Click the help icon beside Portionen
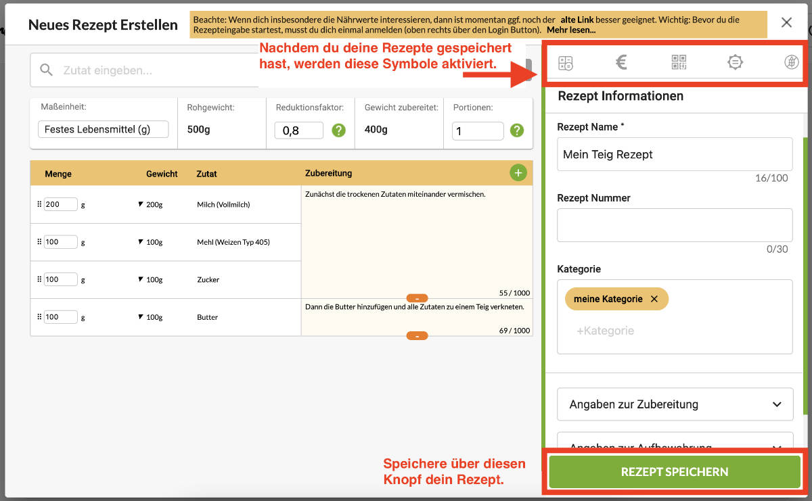 [518, 130]
